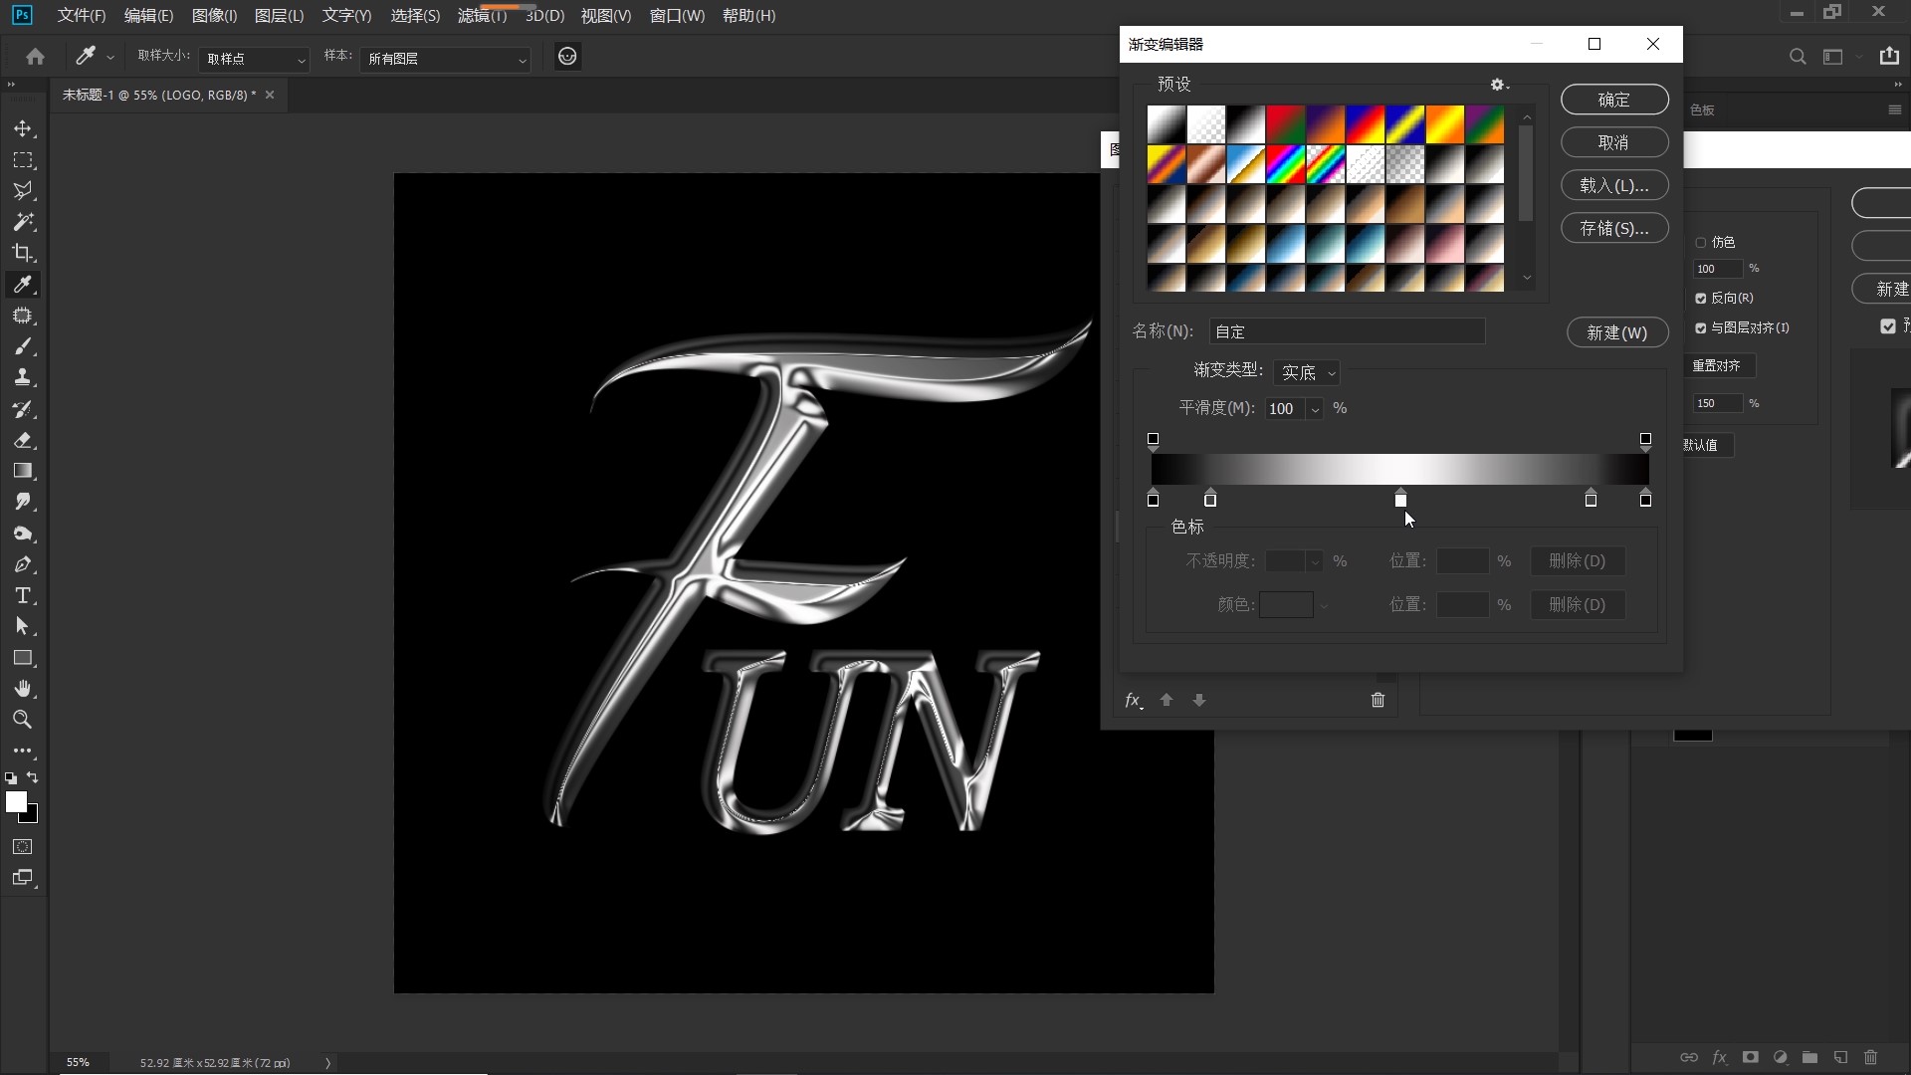Click the 确定 confirm button

tap(1613, 100)
